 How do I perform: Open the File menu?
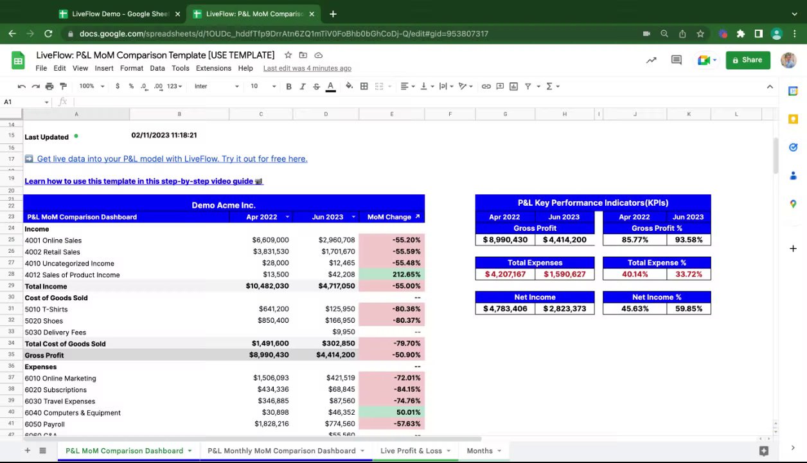point(41,68)
